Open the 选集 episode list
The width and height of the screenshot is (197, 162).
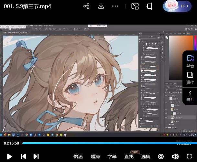[146, 157]
